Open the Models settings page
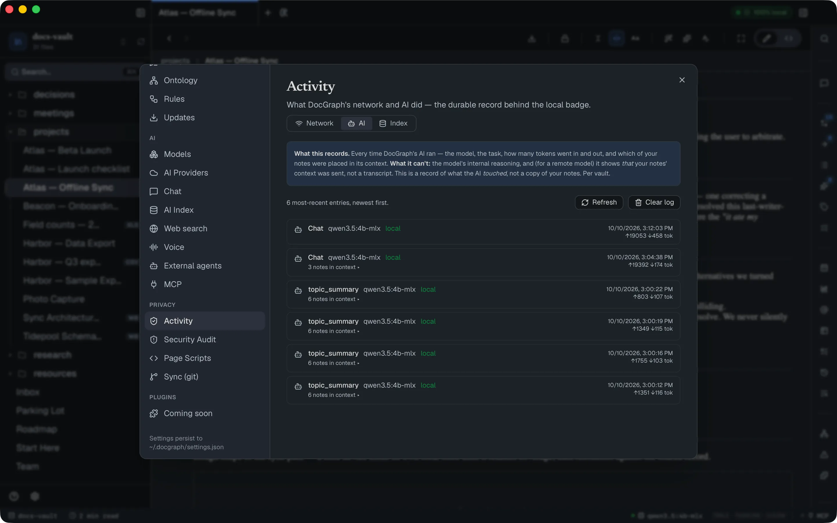Viewport: 837px width, 523px height. (205, 154)
